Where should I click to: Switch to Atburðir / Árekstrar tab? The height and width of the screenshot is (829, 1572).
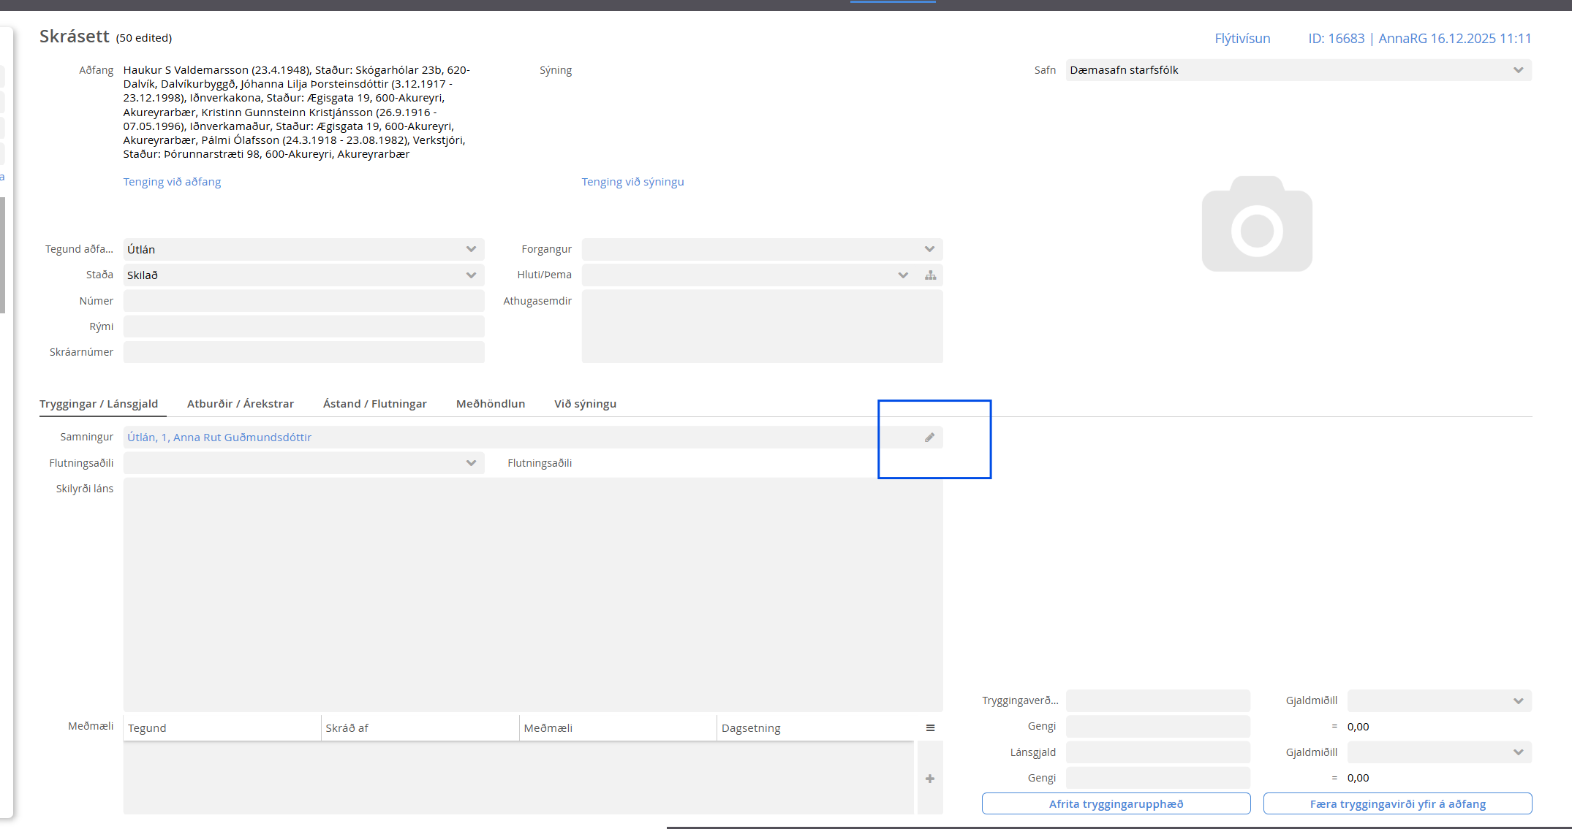click(240, 404)
